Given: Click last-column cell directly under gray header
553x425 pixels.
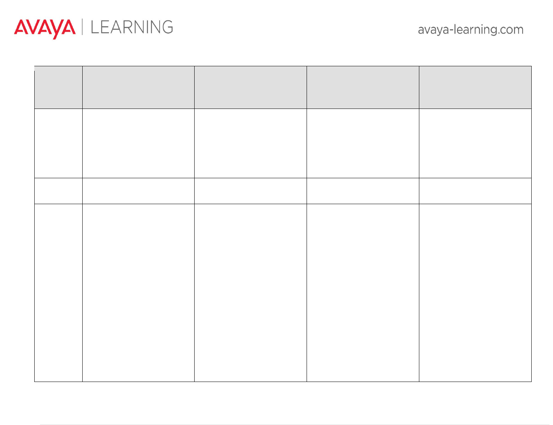Looking at the screenshot, I should (x=475, y=143).
